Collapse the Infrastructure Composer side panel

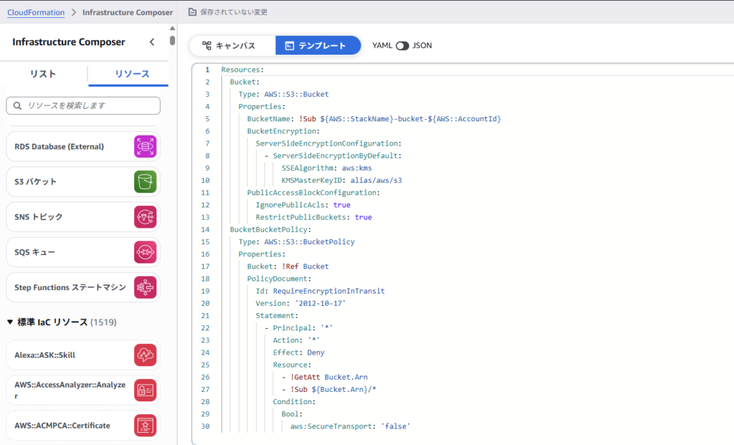coord(152,42)
